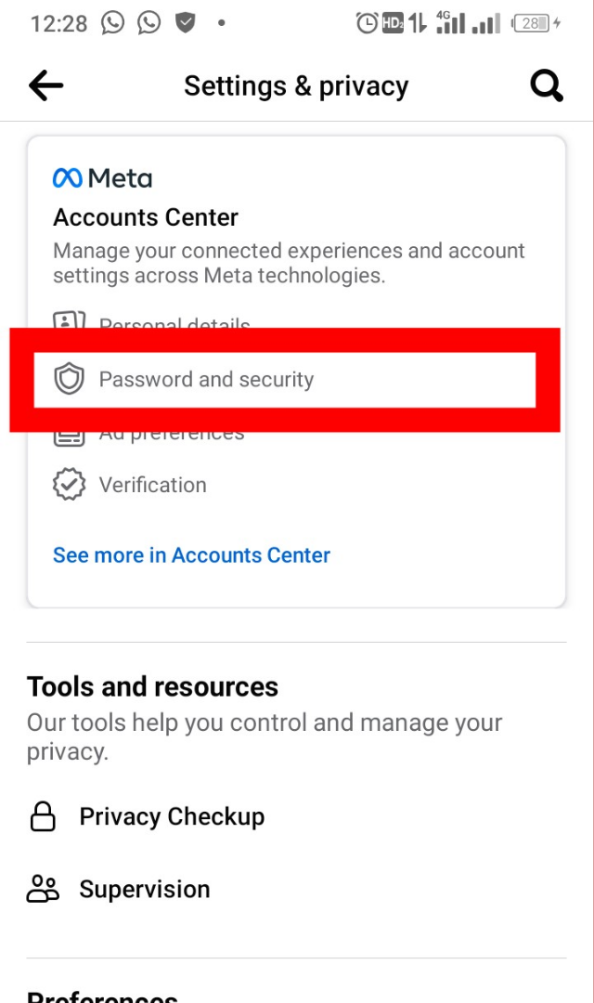The height and width of the screenshot is (1003, 594).
Task: Tap the Password and security shield icon
Action: point(69,379)
